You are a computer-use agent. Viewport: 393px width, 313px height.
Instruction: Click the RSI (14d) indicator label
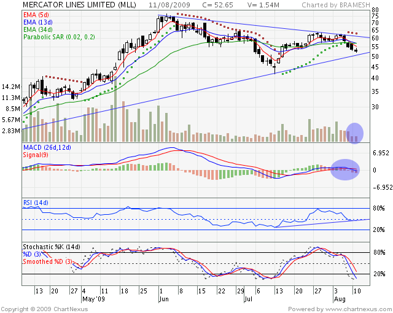pyautogui.click(x=36, y=203)
